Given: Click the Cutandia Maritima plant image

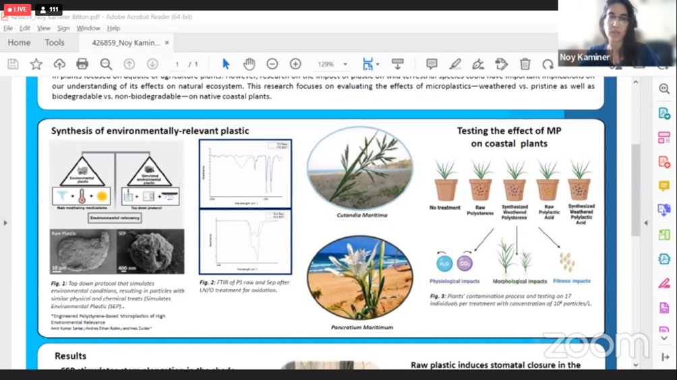Looking at the screenshot, I should point(359,168).
